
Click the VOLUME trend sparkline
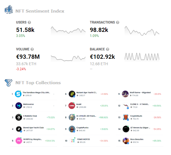(68, 58)
